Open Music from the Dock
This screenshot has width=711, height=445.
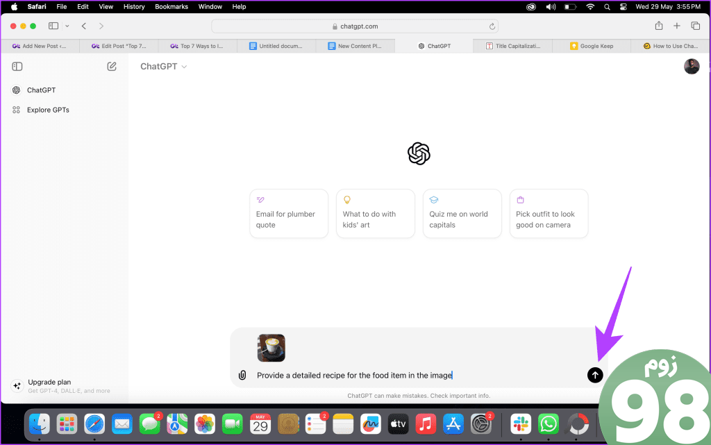(426, 425)
